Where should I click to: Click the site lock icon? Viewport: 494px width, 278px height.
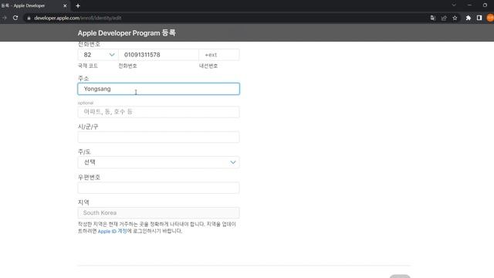pos(29,18)
